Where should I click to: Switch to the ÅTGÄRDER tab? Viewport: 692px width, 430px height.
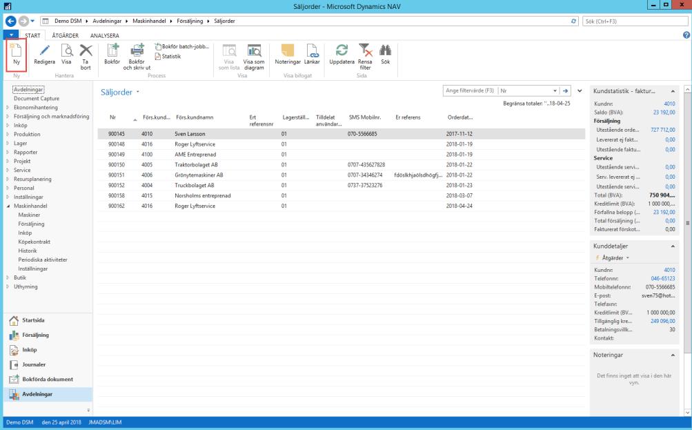(66, 35)
